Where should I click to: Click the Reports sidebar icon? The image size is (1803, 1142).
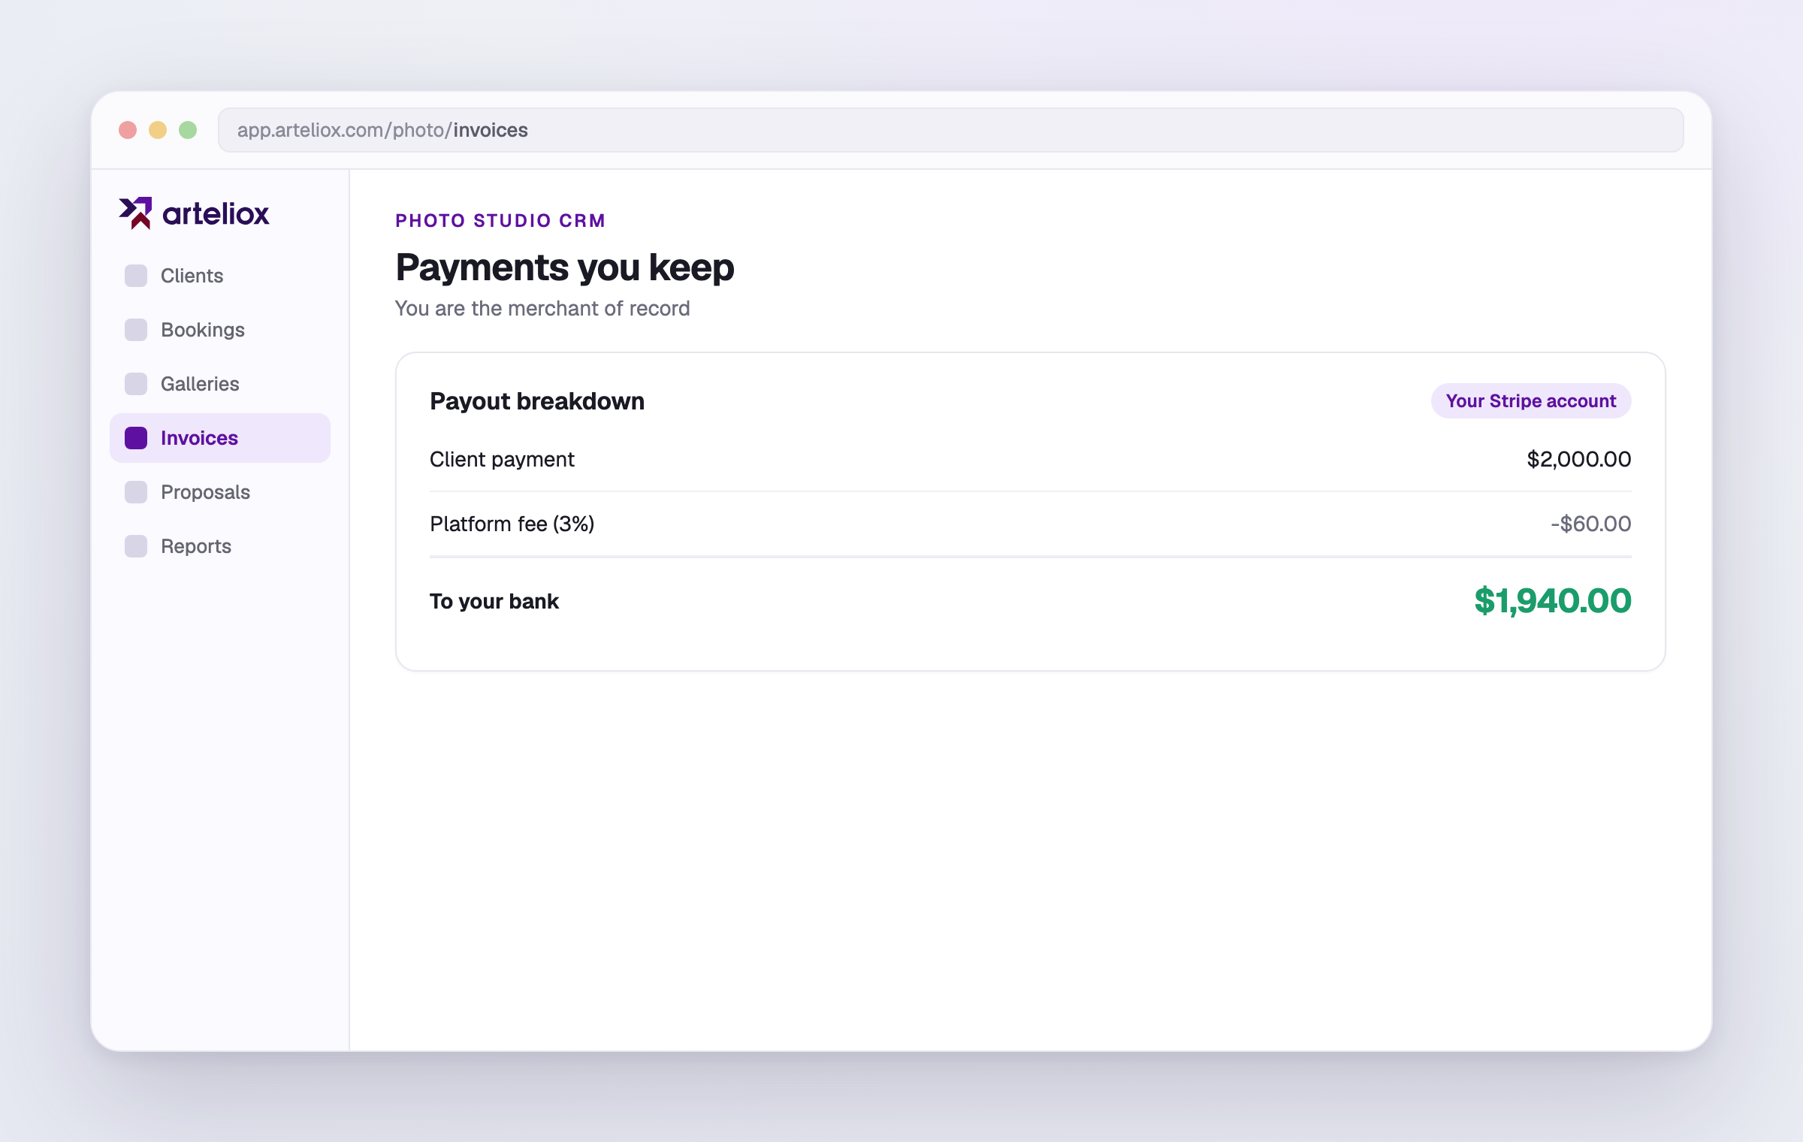coord(136,546)
